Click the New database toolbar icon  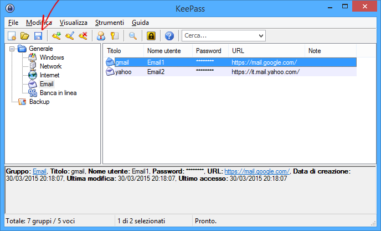(x=12, y=36)
